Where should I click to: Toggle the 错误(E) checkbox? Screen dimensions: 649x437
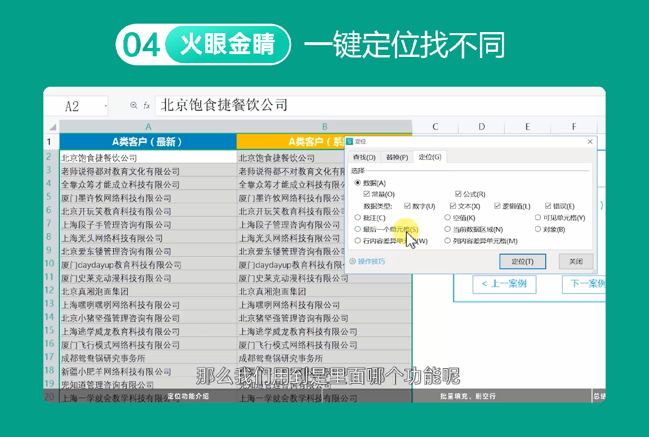click(x=548, y=206)
